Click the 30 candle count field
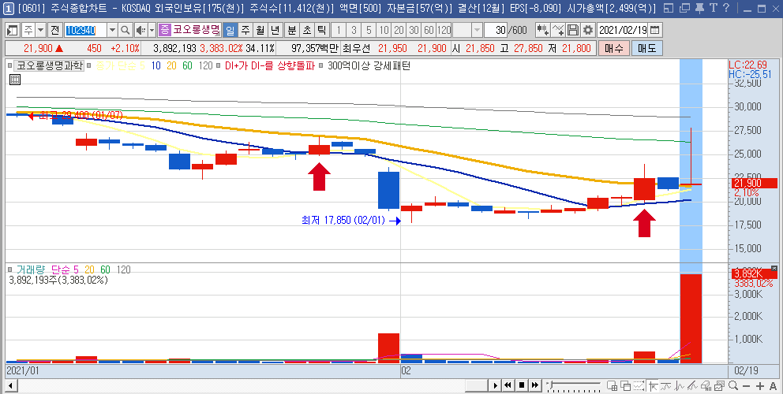This screenshot has height=394, width=783. pyautogui.click(x=496, y=31)
